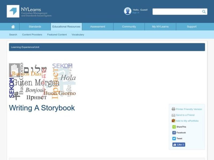This screenshot has height=160, width=214.
Task: Navigate to the Community section
Action: point(129,27)
